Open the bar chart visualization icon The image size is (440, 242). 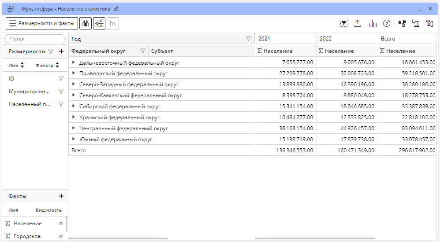373,23
